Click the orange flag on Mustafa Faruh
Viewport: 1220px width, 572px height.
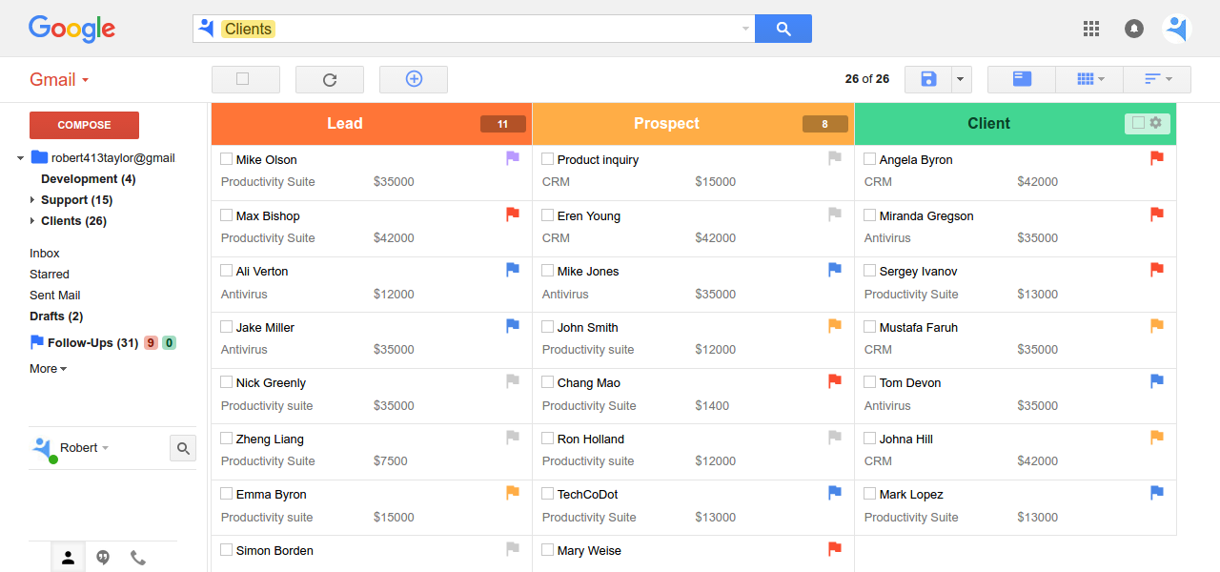click(1157, 326)
